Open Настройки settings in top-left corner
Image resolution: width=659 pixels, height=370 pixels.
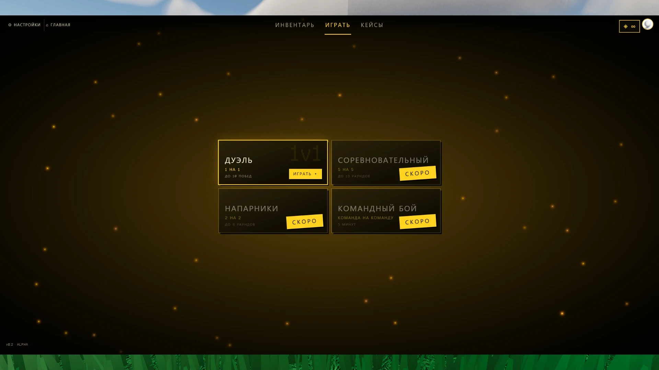[x=24, y=25]
